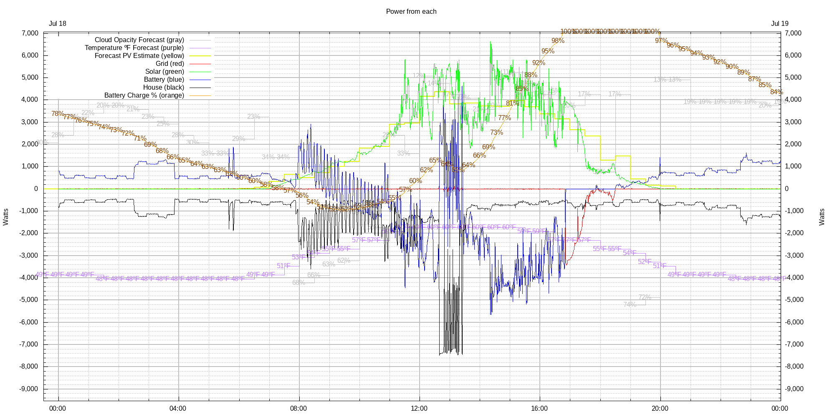Toggle the Cloud Opacity Forecast legend entry

pyautogui.click(x=139, y=40)
